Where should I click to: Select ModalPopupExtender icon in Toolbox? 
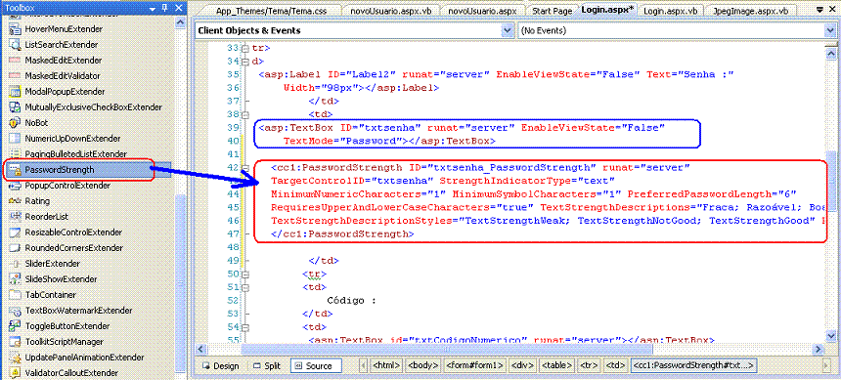(x=15, y=92)
